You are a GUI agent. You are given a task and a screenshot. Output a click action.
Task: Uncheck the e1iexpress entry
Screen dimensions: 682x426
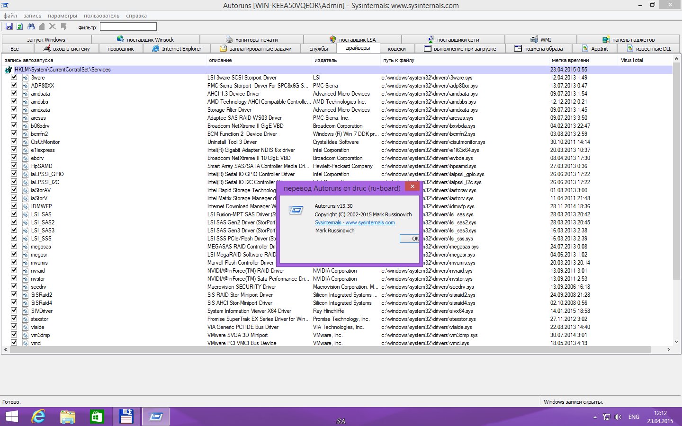click(x=14, y=150)
